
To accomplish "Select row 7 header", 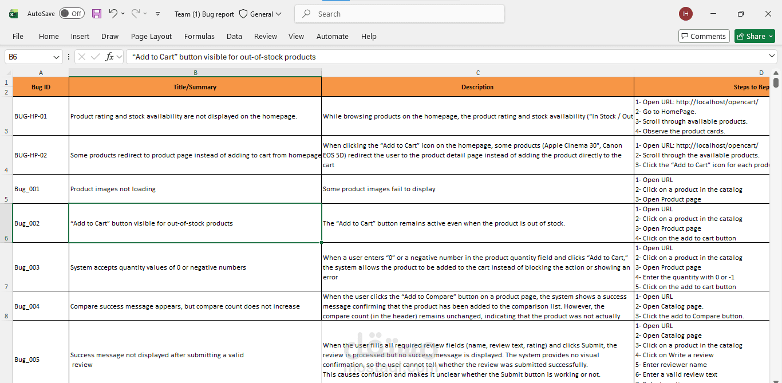I will (x=6, y=267).
